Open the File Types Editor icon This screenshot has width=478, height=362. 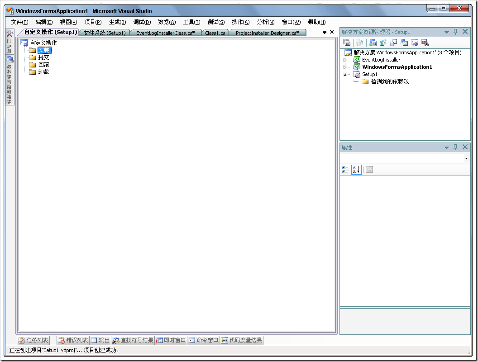click(393, 43)
